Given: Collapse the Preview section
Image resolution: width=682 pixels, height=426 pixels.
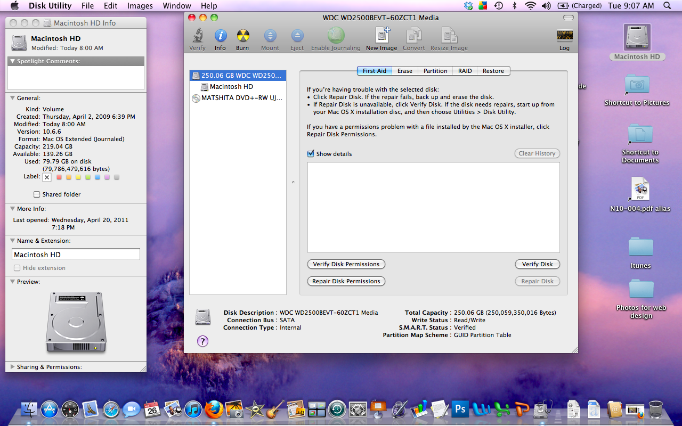Looking at the screenshot, I should (x=12, y=282).
